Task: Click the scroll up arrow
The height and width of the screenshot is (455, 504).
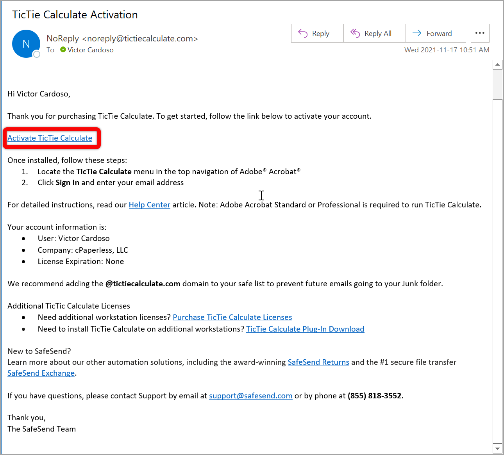Action: [497, 64]
